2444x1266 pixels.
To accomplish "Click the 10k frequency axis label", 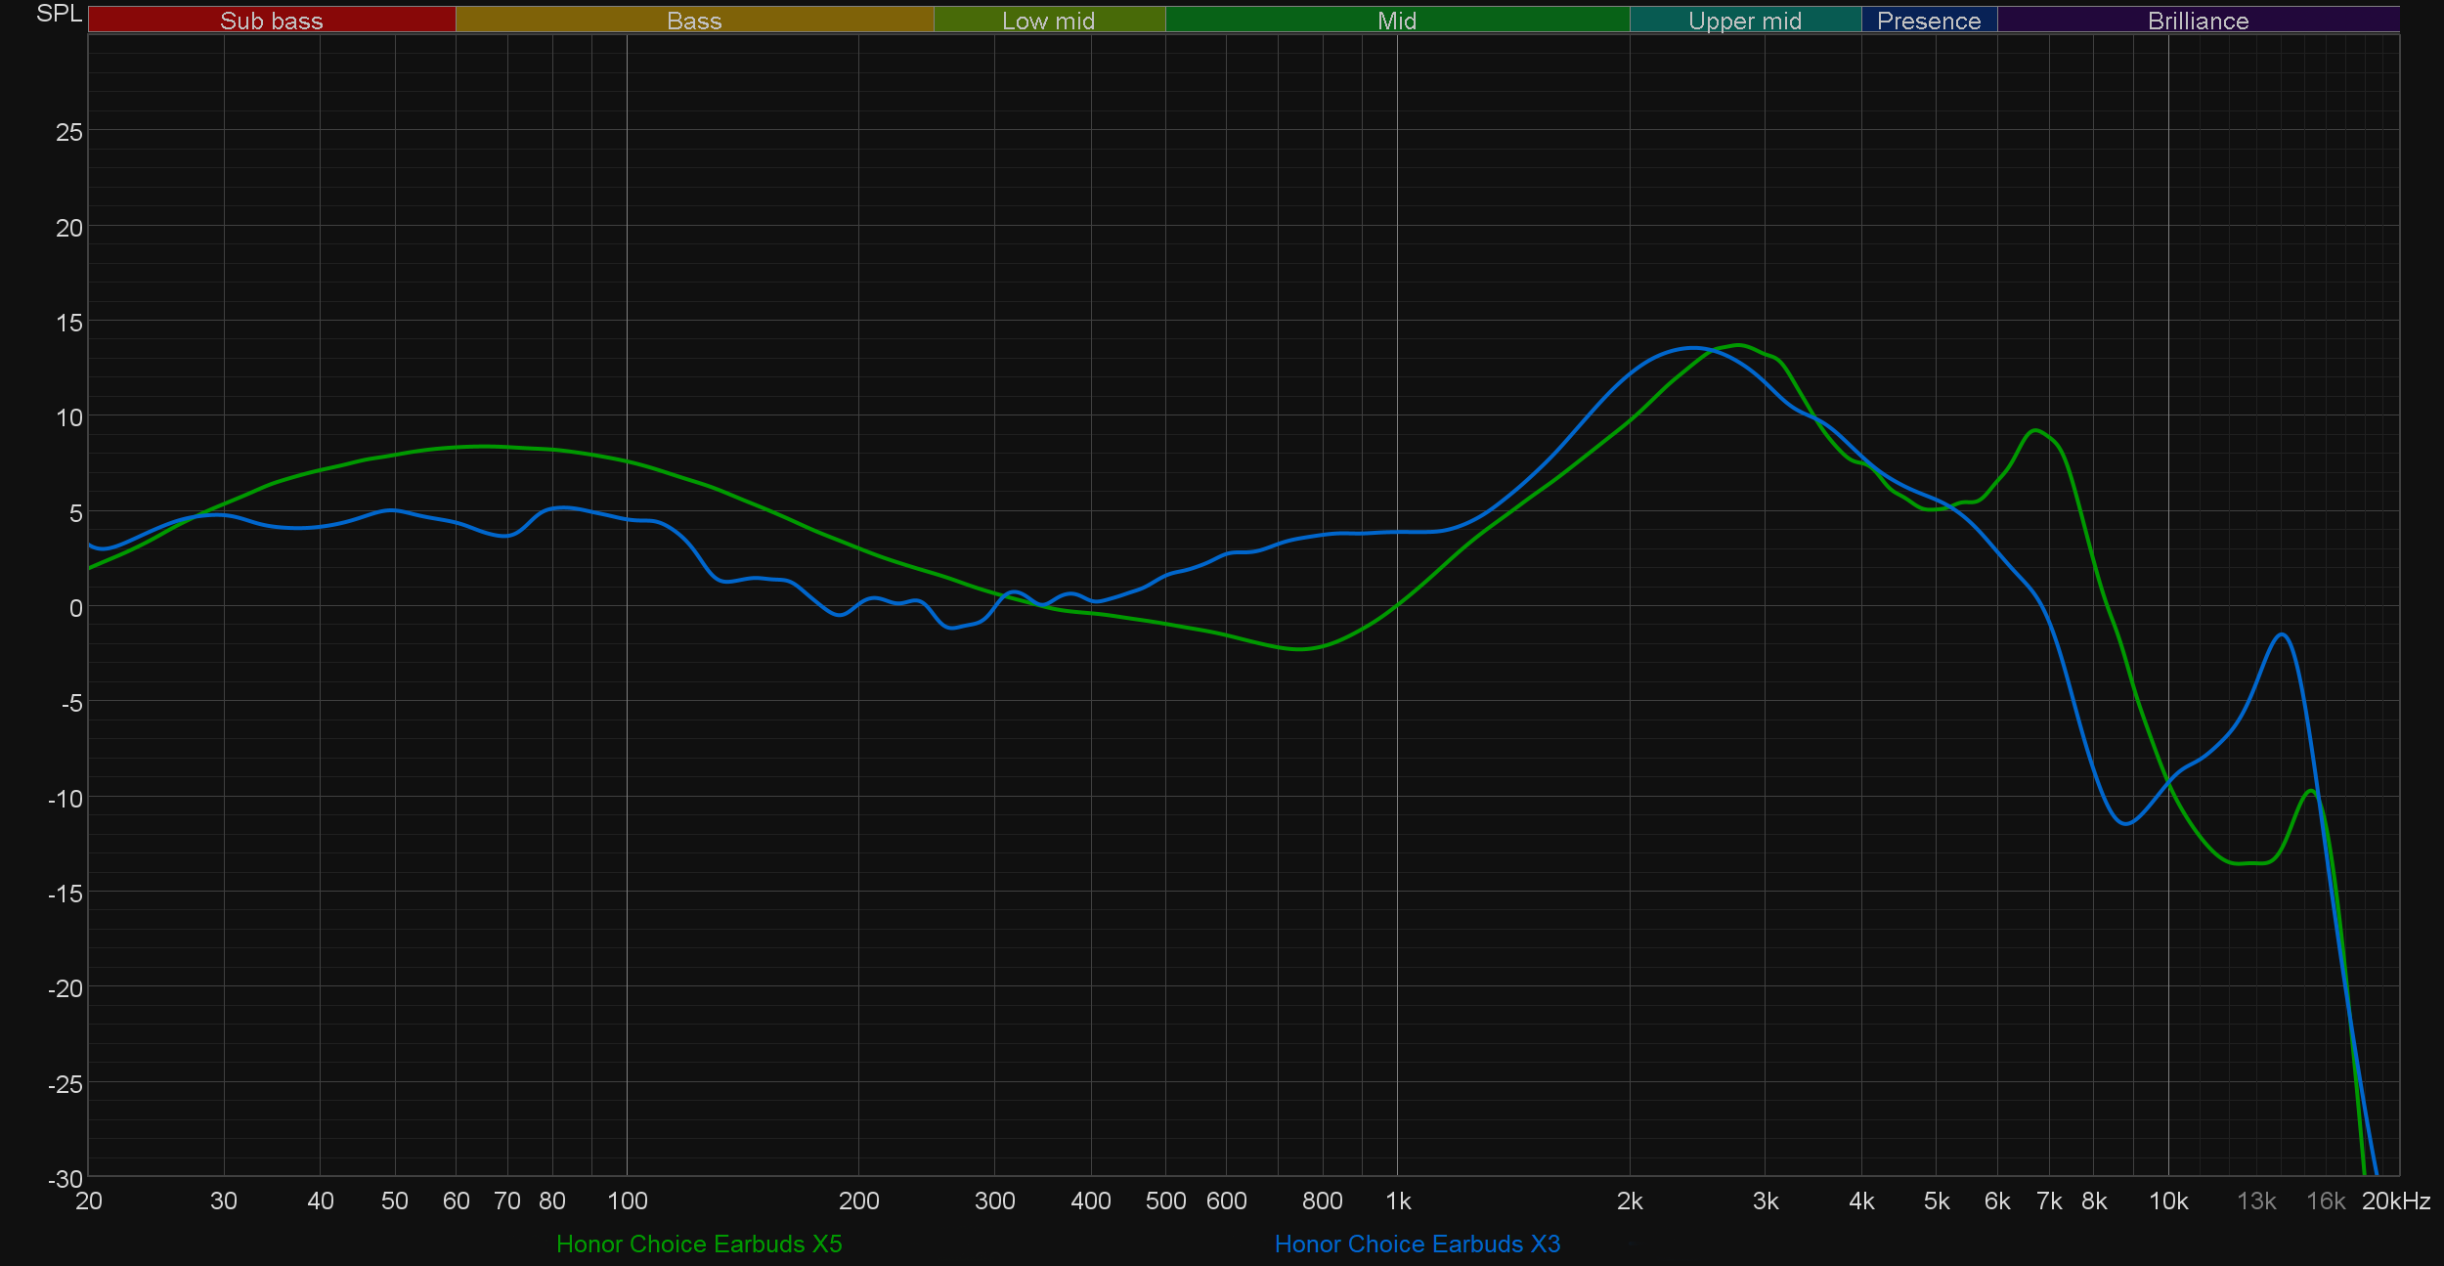I will (2167, 1201).
